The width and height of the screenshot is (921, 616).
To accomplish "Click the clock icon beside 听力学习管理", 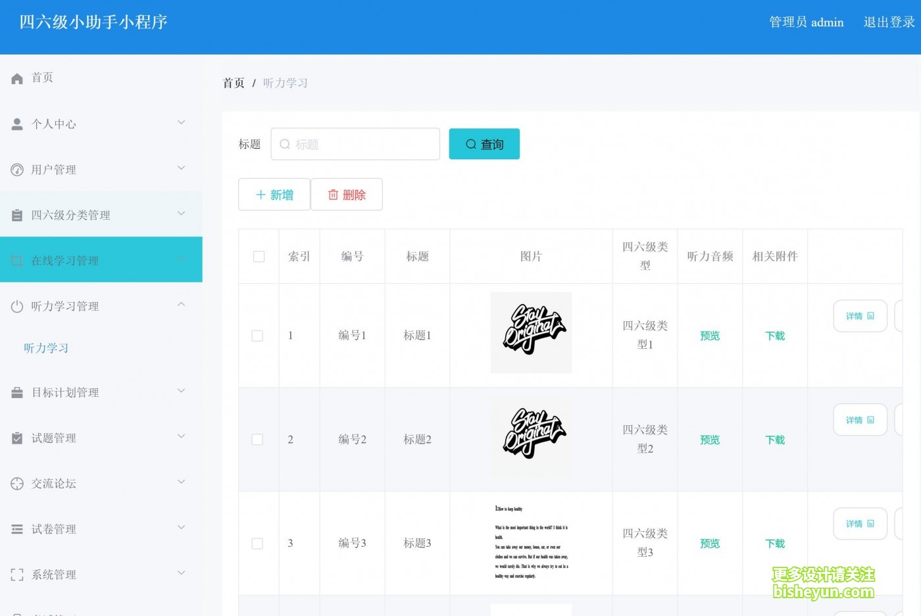I will pos(16,305).
